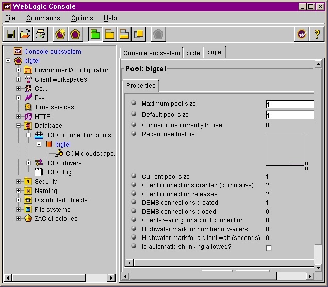Expand the JDBC drivers node
The image size is (328, 287).
pyautogui.click(x=28, y=163)
